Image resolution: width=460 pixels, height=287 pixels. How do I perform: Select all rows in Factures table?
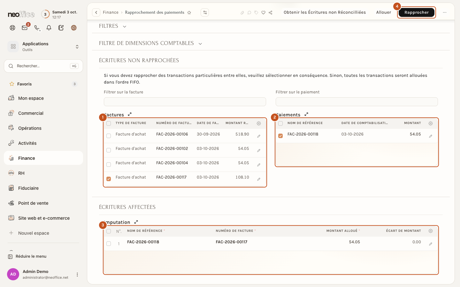click(x=109, y=123)
